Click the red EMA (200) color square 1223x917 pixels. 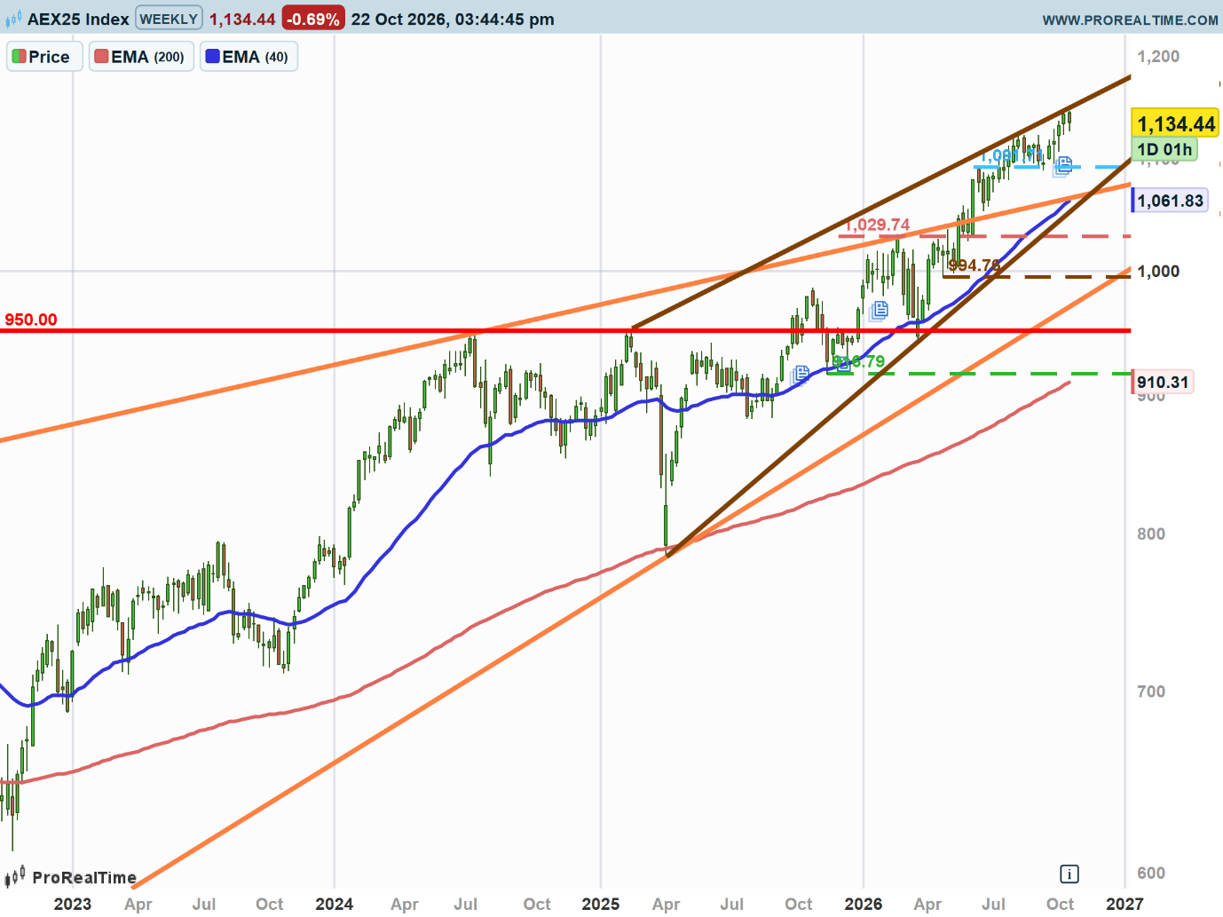pos(101,57)
